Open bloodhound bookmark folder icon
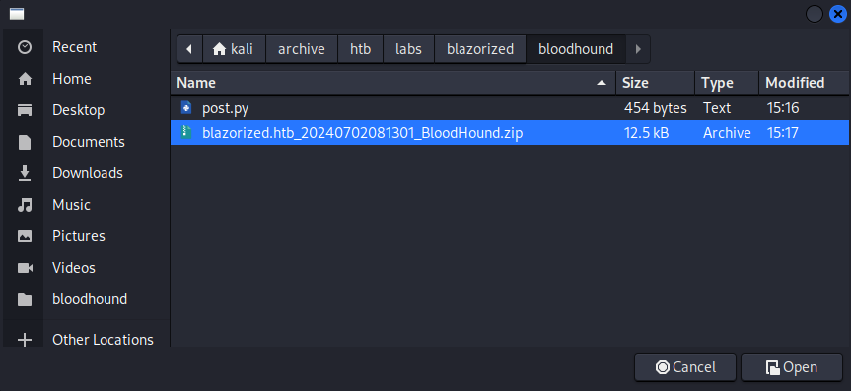Viewport: 851px width, 391px height. coord(25,299)
